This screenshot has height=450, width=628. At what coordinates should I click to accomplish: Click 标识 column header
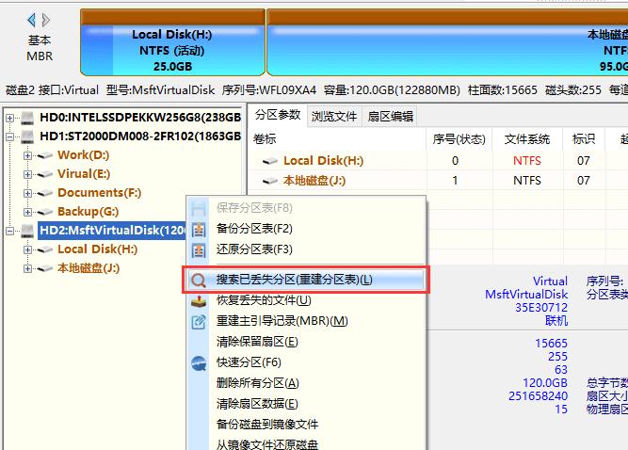[584, 139]
